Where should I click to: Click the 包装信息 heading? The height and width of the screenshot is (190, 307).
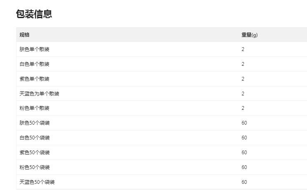[x=34, y=14]
